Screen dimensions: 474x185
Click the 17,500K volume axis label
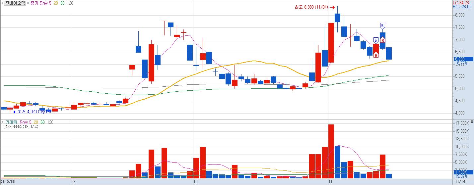click(x=461, y=123)
